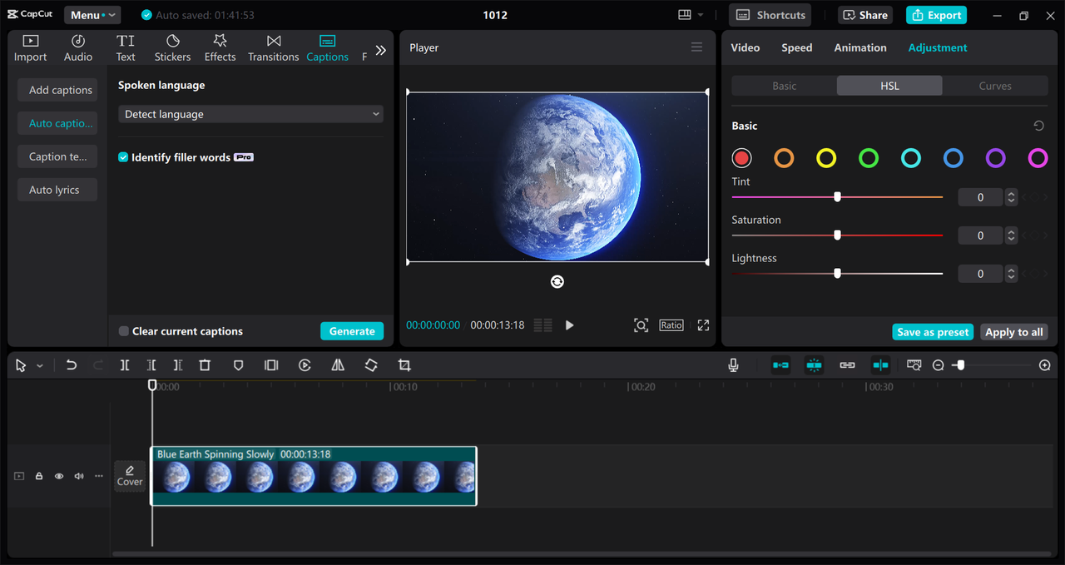The height and width of the screenshot is (565, 1065).
Task: Toggle Identify filler words checkbox
Action: (123, 157)
